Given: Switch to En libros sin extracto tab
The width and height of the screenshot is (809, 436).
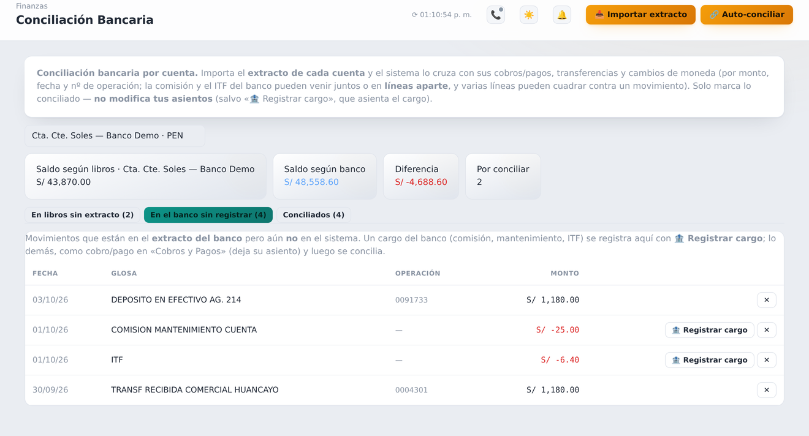Looking at the screenshot, I should [83, 215].
